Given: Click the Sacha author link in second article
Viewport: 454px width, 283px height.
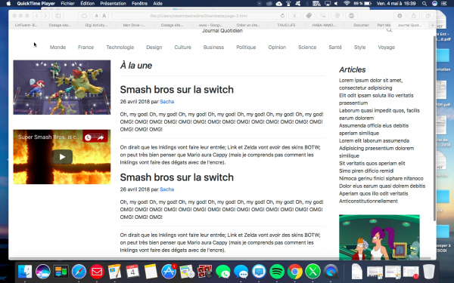Looking at the screenshot, I should [166, 189].
